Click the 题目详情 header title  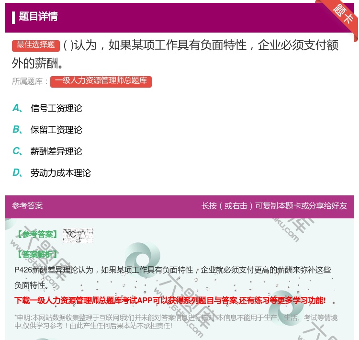coord(38,16)
